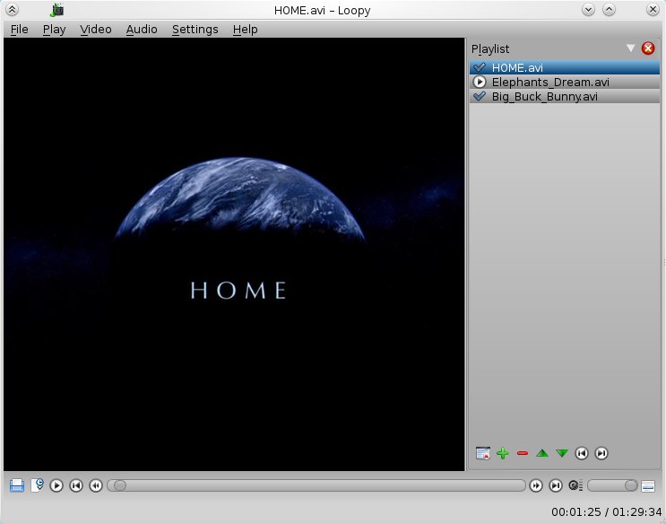Move playlist item up with green up arrow
Image resolution: width=666 pixels, height=524 pixels.
pos(542,453)
